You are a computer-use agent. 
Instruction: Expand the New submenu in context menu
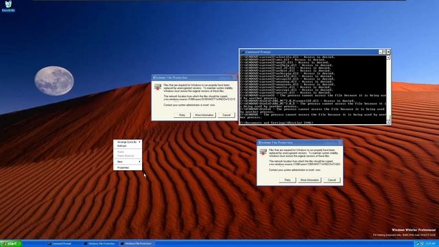(128, 162)
